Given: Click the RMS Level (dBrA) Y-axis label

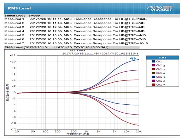Looking at the screenshot, I should click(7, 92).
